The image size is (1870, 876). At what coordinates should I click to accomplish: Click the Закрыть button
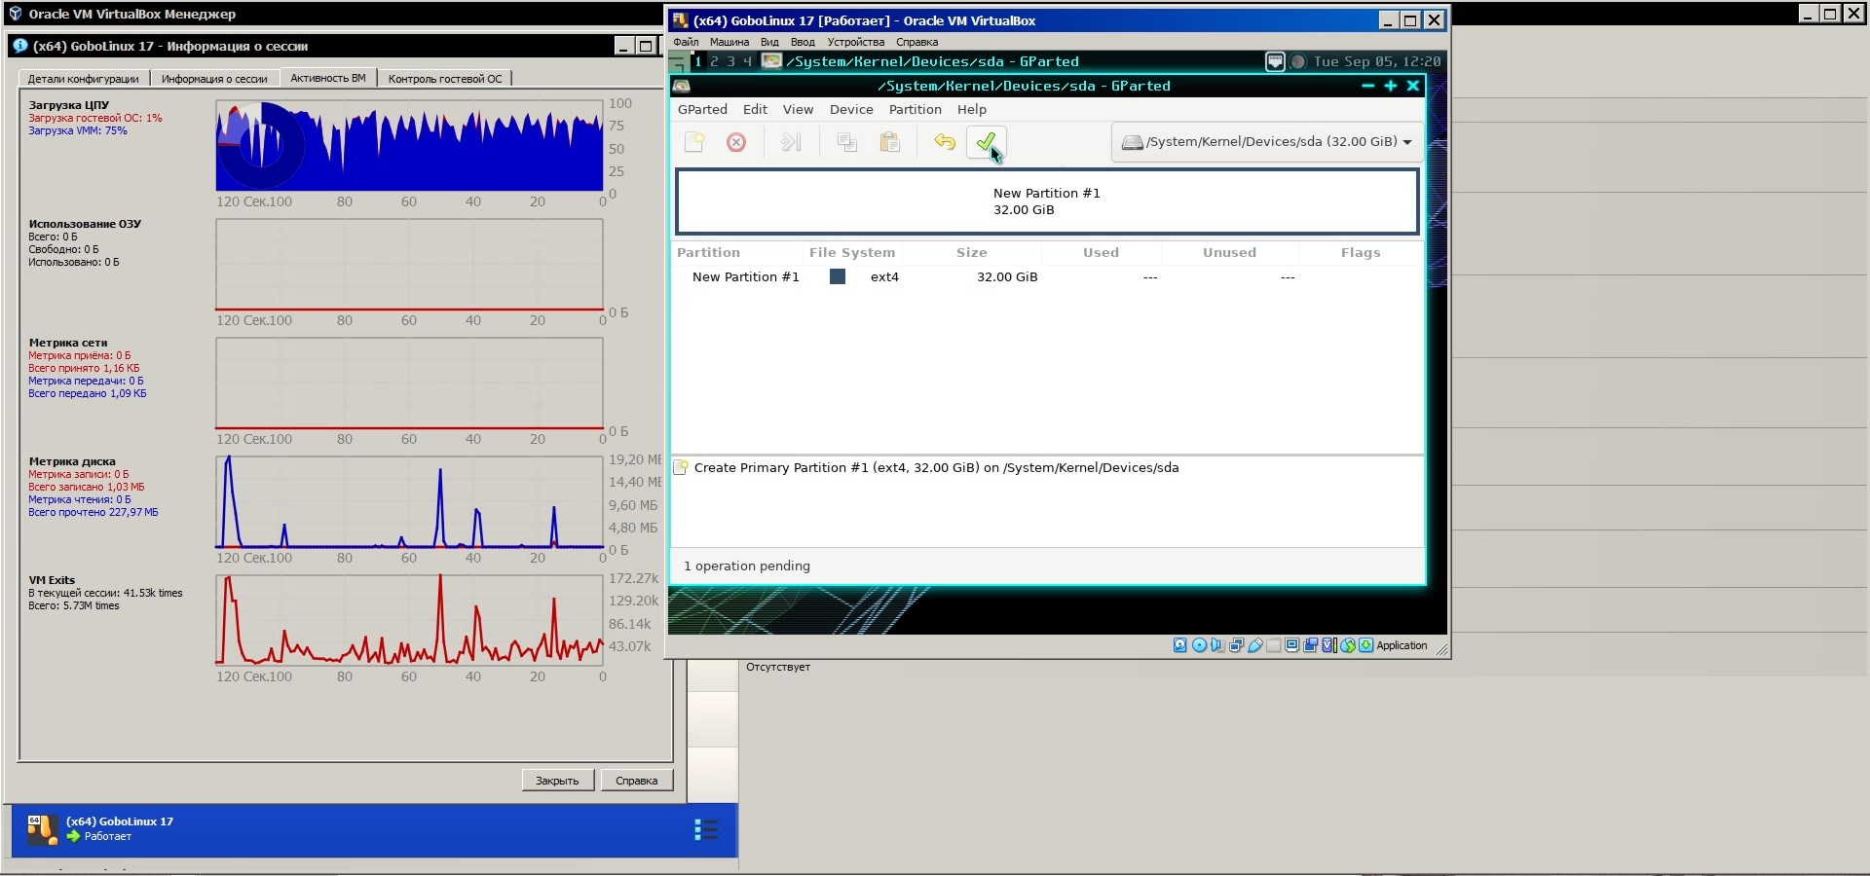557,781
